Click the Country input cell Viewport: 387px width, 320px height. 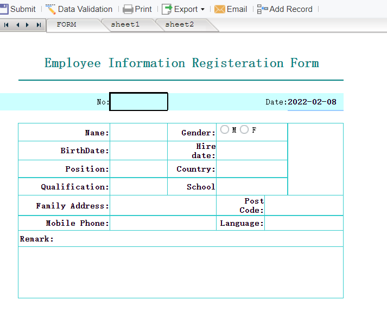tap(252, 169)
